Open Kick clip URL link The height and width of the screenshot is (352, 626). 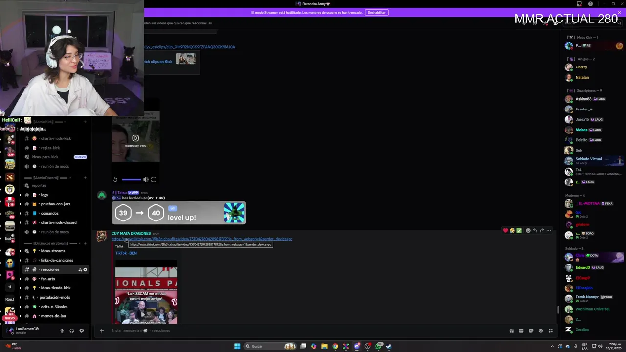[190, 47]
